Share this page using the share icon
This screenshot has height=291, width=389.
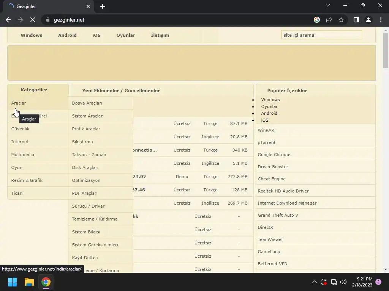pos(329,20)
